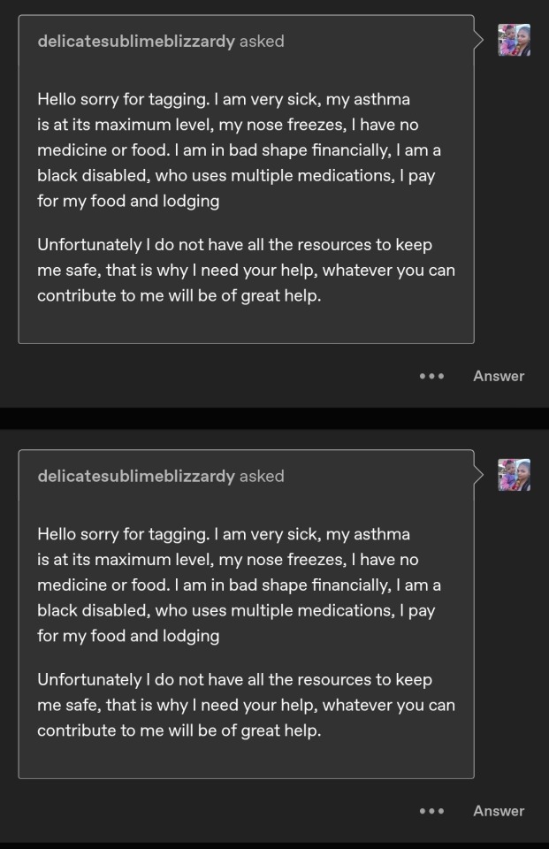
Task: Click the dark divider between the two asks
Action: point(274,418)
